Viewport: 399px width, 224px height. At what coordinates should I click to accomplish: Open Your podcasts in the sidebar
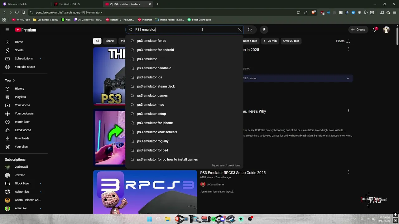click(24, 114)
